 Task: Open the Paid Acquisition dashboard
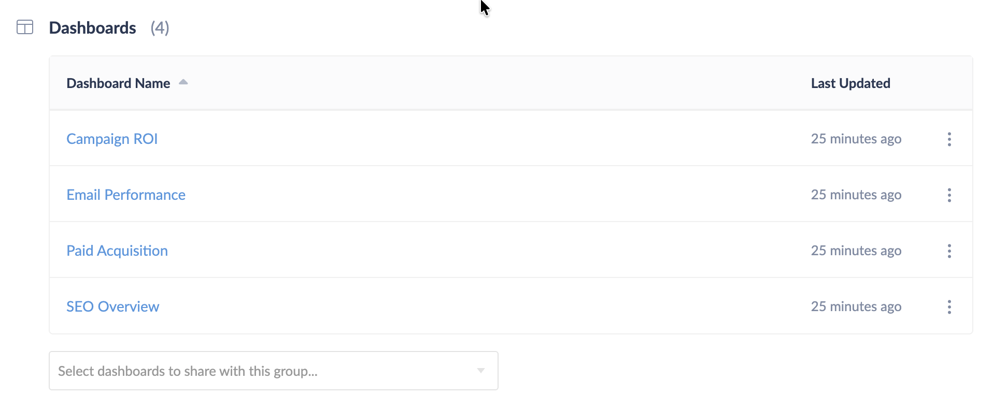(117, 251)
